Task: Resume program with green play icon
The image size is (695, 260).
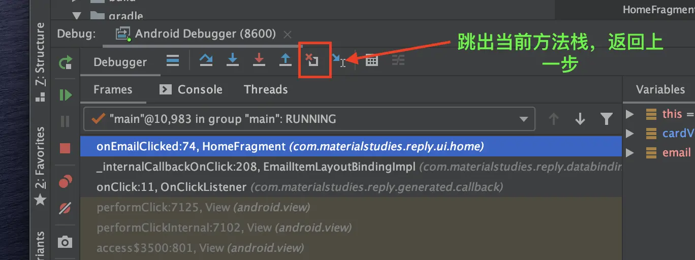Action: click(x=66, y=95)
